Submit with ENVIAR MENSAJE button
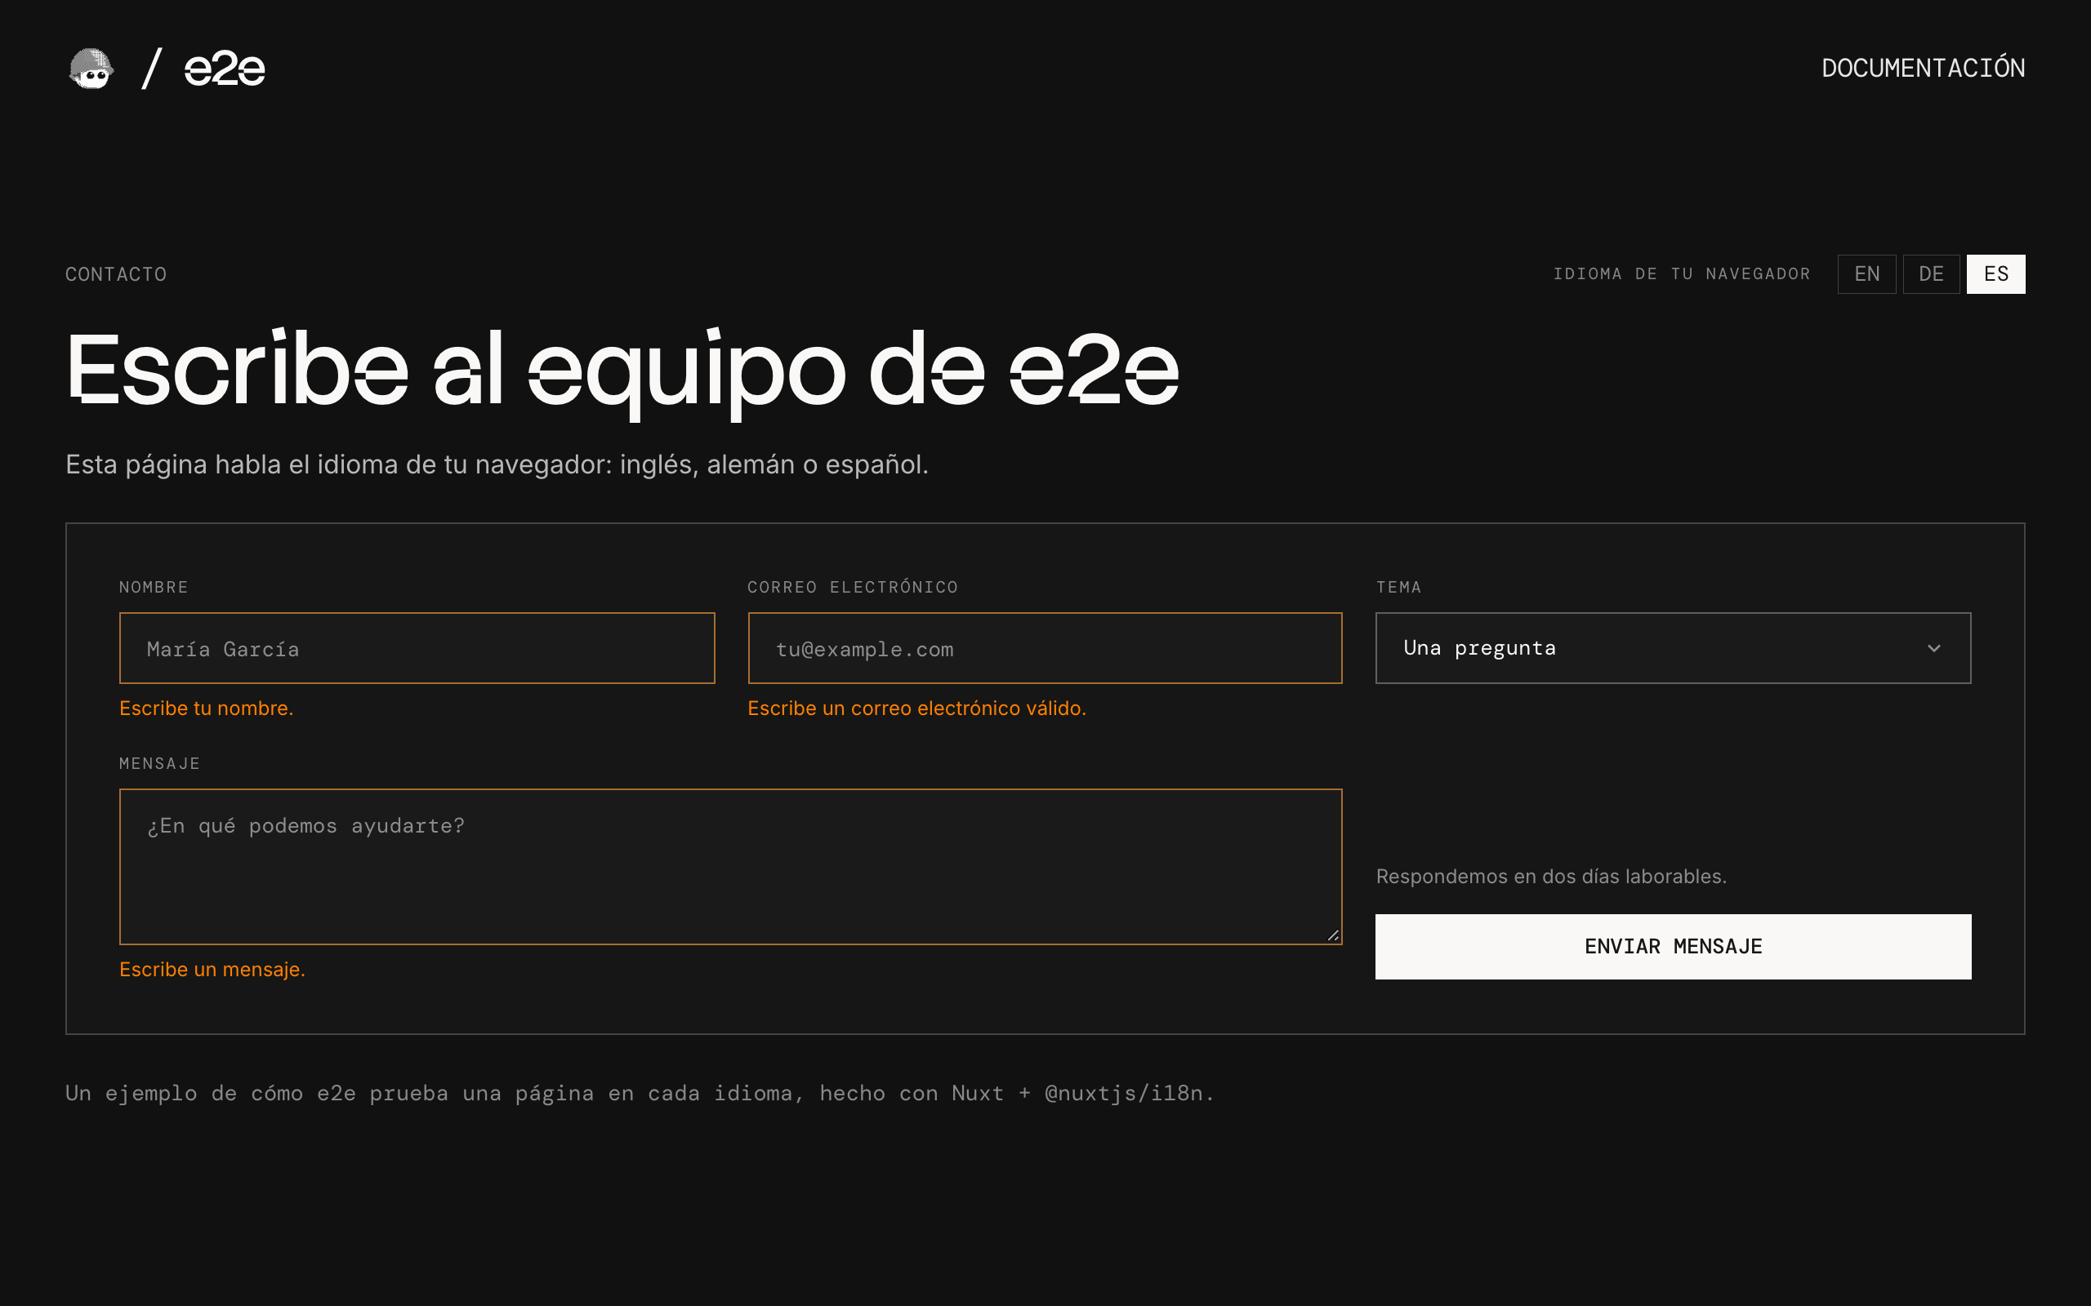Viewport: 2091px width, 1306px height. (x=1673, y=947)
